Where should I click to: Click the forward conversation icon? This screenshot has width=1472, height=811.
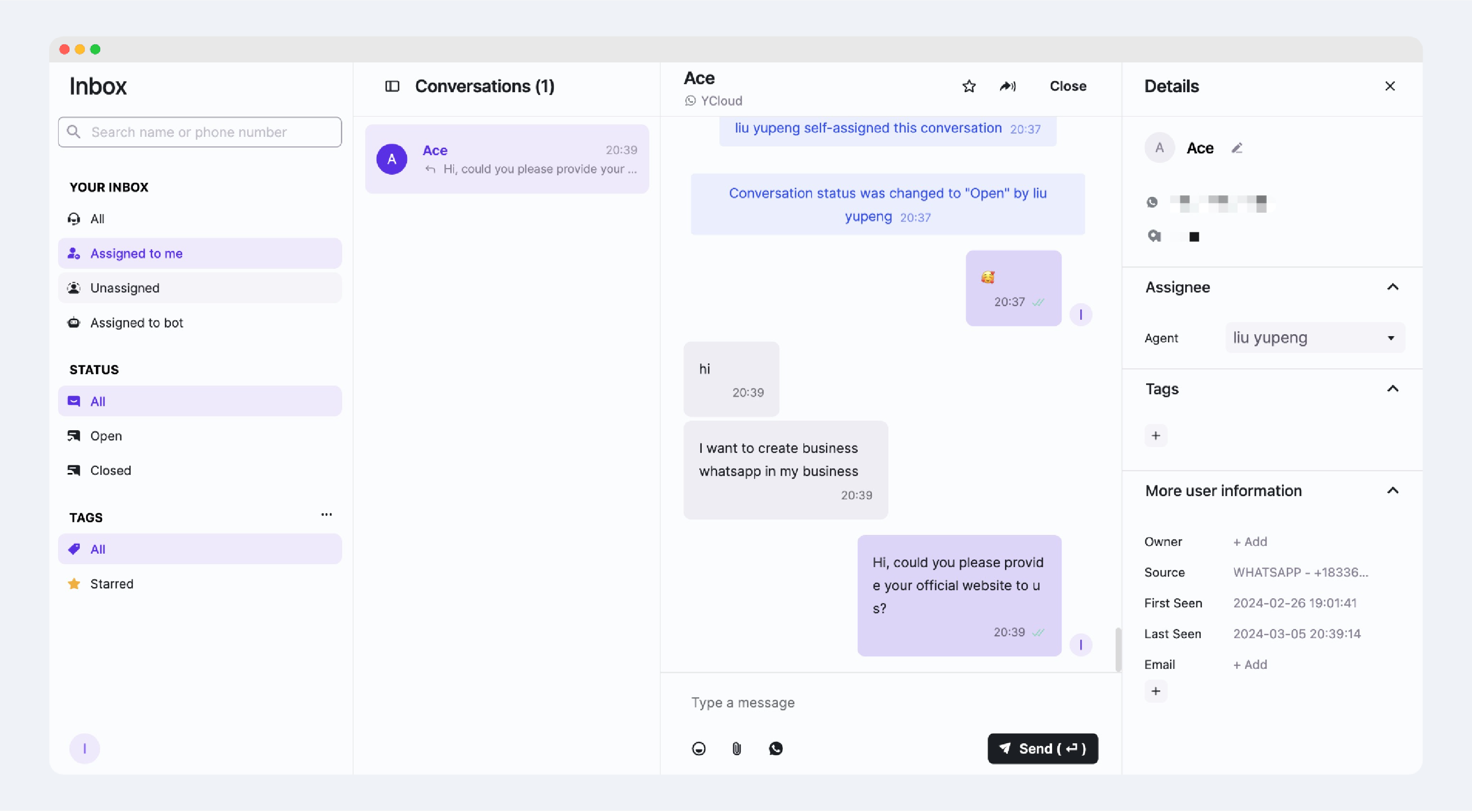[x=1007, y=86]
